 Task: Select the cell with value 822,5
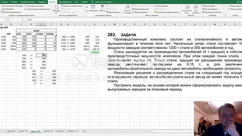tap(85, 46)
